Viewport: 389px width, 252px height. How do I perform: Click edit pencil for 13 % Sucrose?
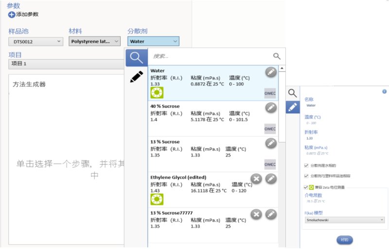point(271,143)
